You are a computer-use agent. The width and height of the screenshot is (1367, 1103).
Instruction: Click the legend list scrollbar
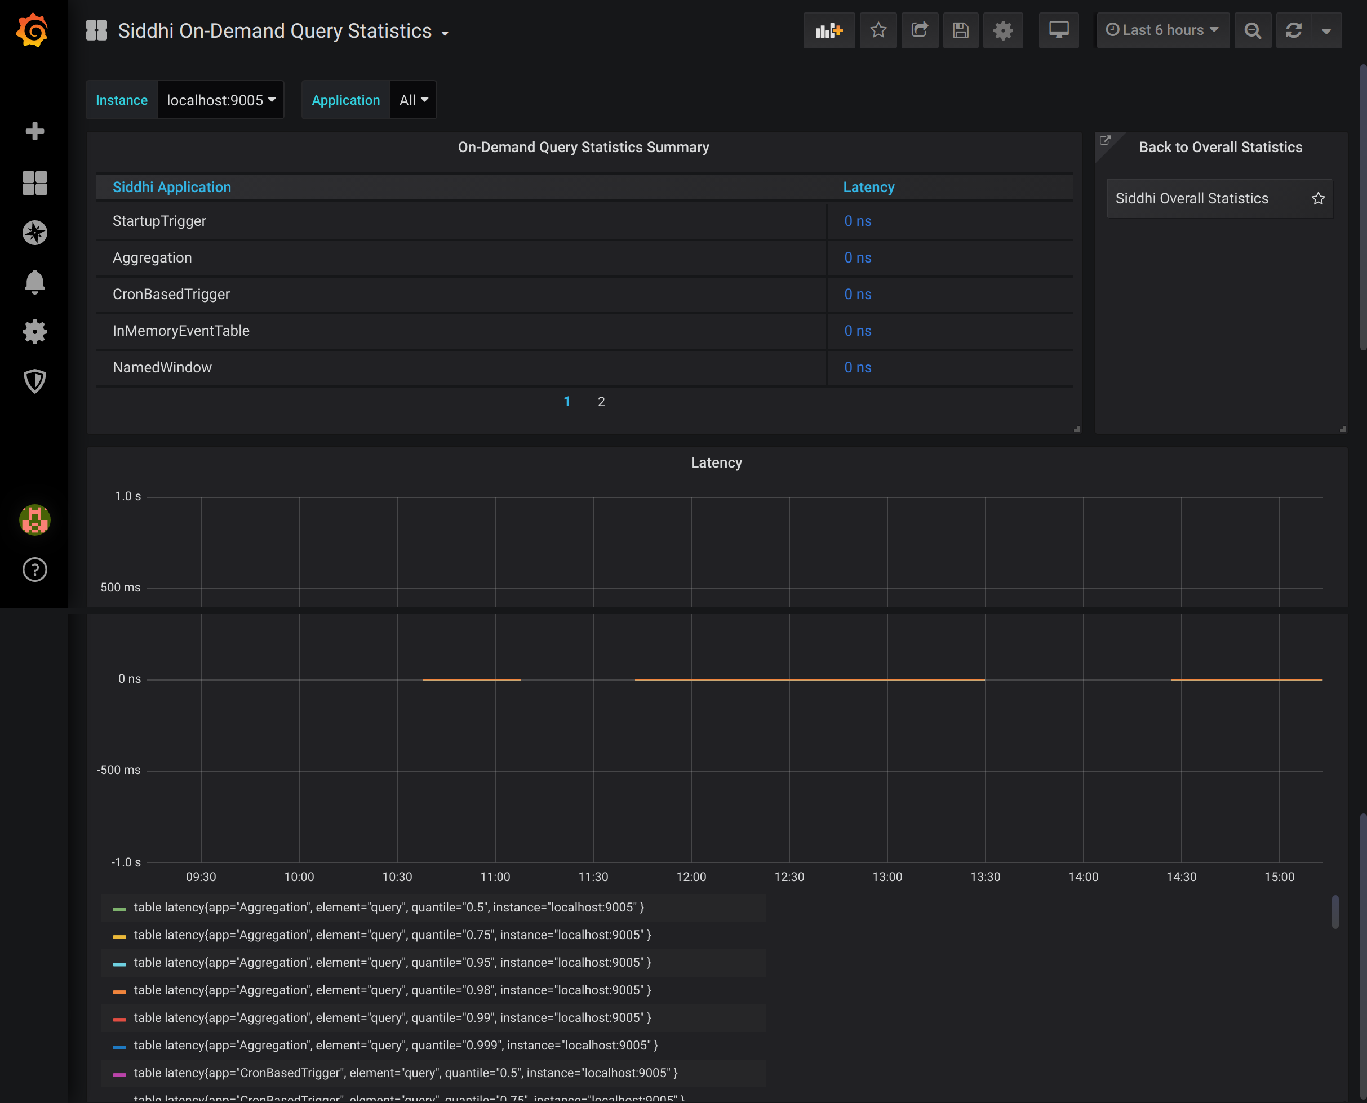pyautogui.click(x=1334, y=912)
